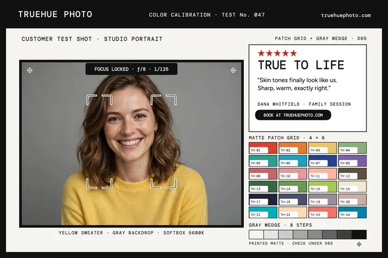Screen dimensions: 388x258
Task: Select the dark blue TH-07 patch
Action: coord(322,161)
